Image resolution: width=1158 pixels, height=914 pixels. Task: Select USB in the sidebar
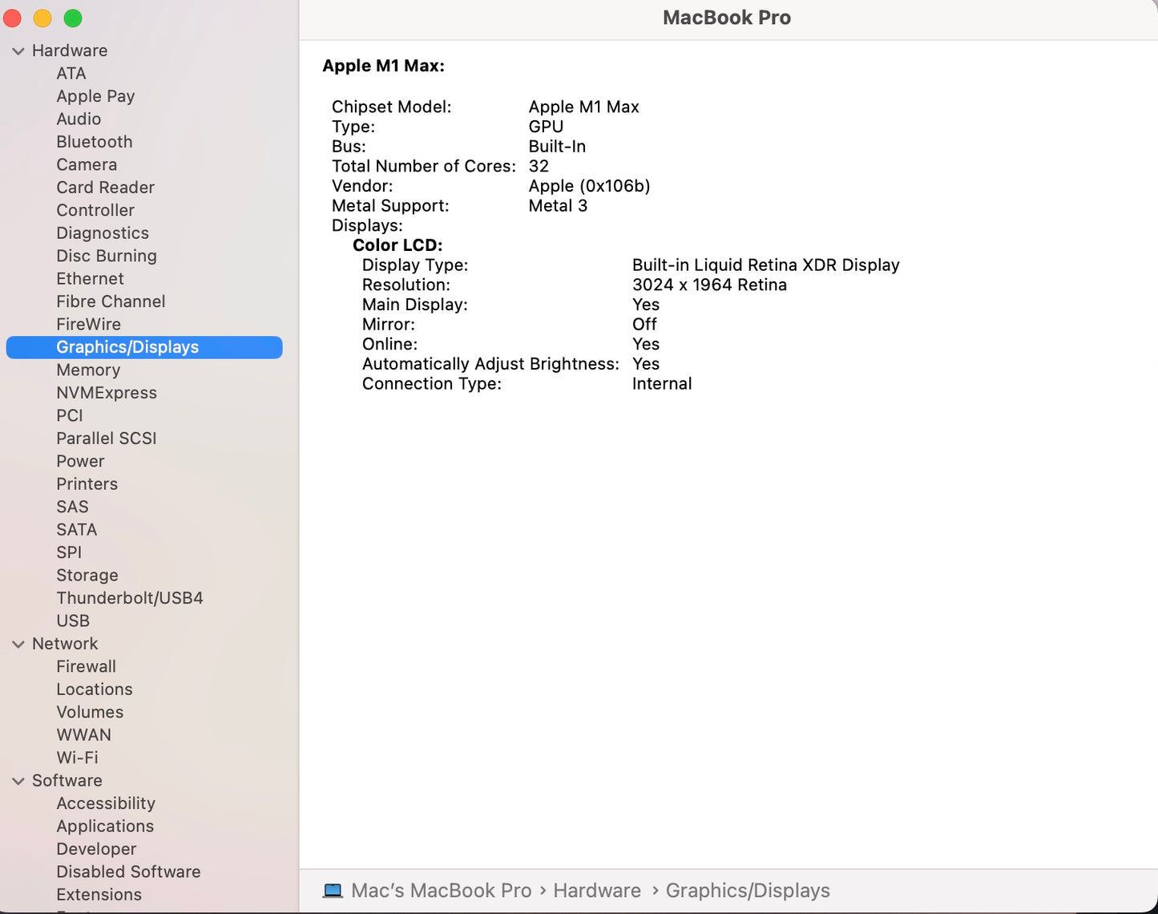[x=73, y=621]
